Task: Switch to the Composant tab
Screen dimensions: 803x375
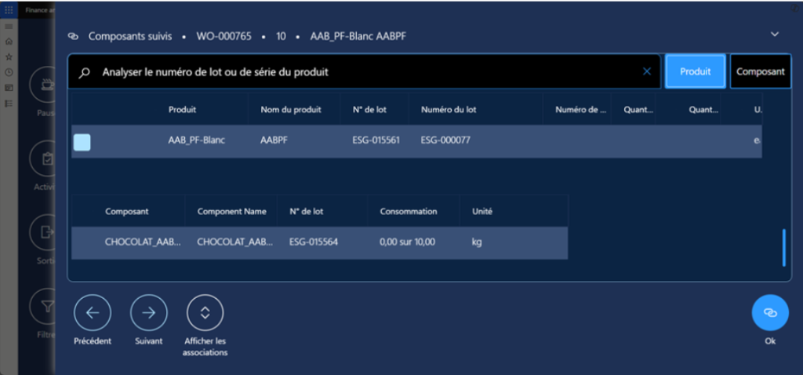Action: point(760,71)
